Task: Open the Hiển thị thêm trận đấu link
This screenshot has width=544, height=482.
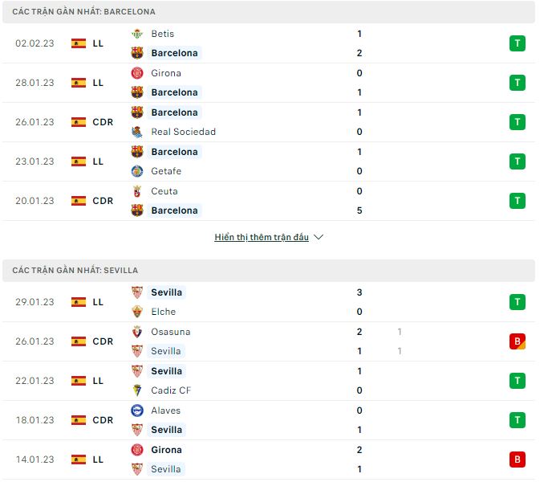Action: pyautogui.click(x=262, y=237)
